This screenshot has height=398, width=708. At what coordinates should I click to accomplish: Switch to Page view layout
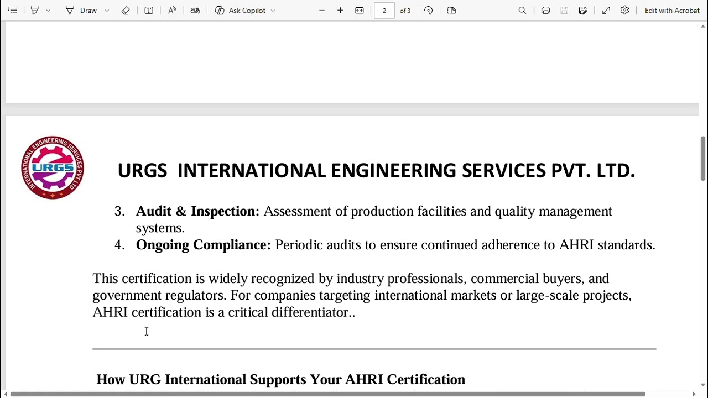[451, 11]
